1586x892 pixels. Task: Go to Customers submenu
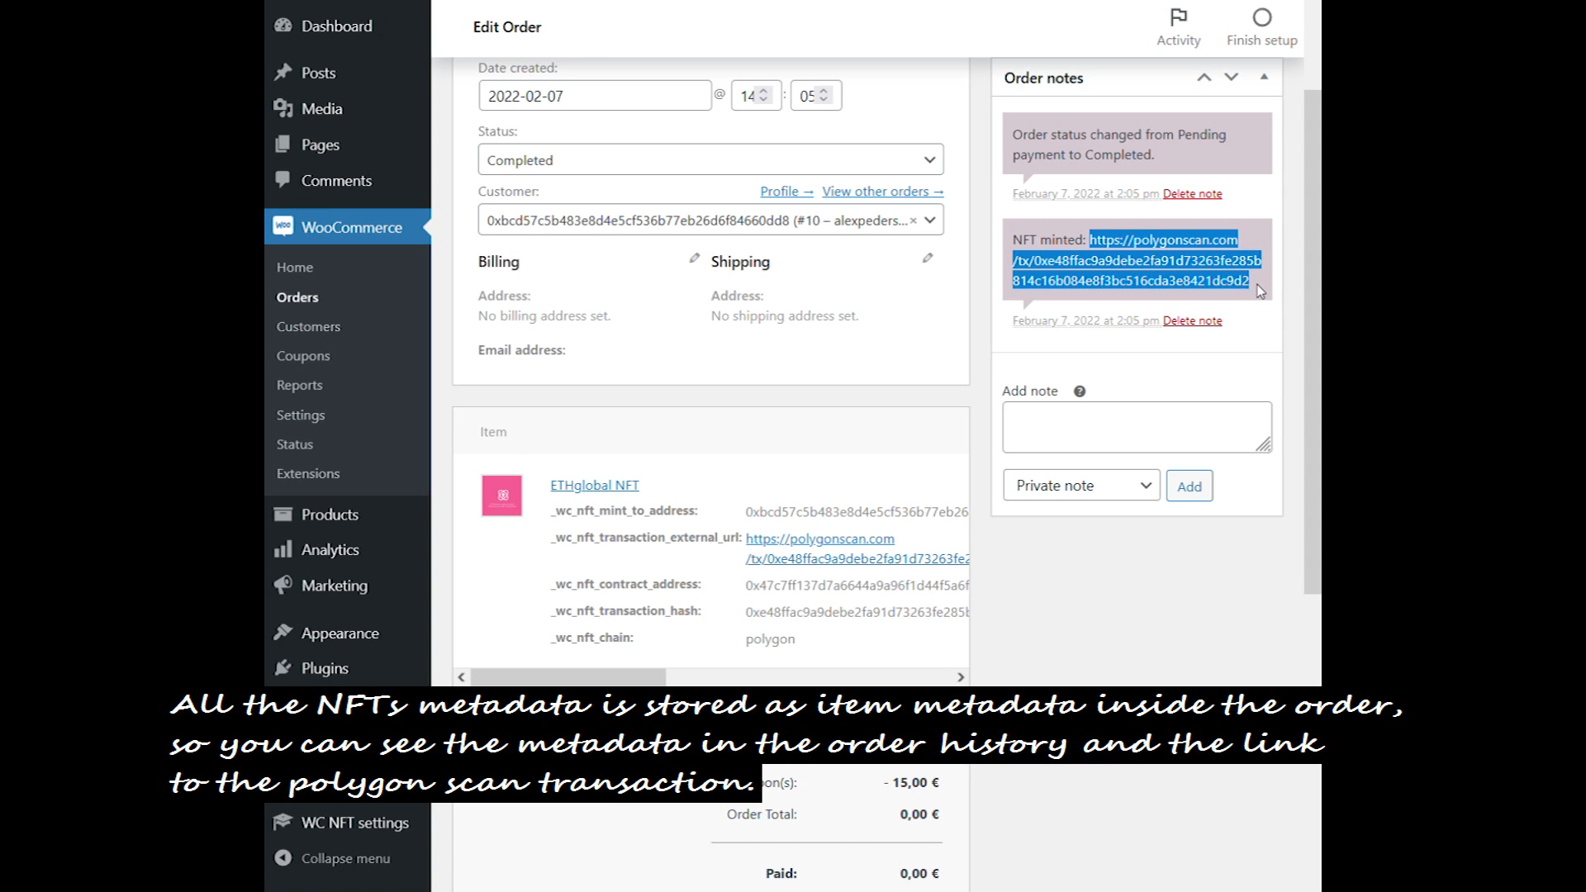coord(308,326)
